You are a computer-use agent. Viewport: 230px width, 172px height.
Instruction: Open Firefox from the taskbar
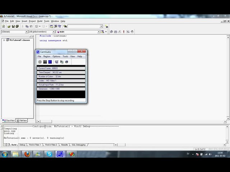(27, 154)
